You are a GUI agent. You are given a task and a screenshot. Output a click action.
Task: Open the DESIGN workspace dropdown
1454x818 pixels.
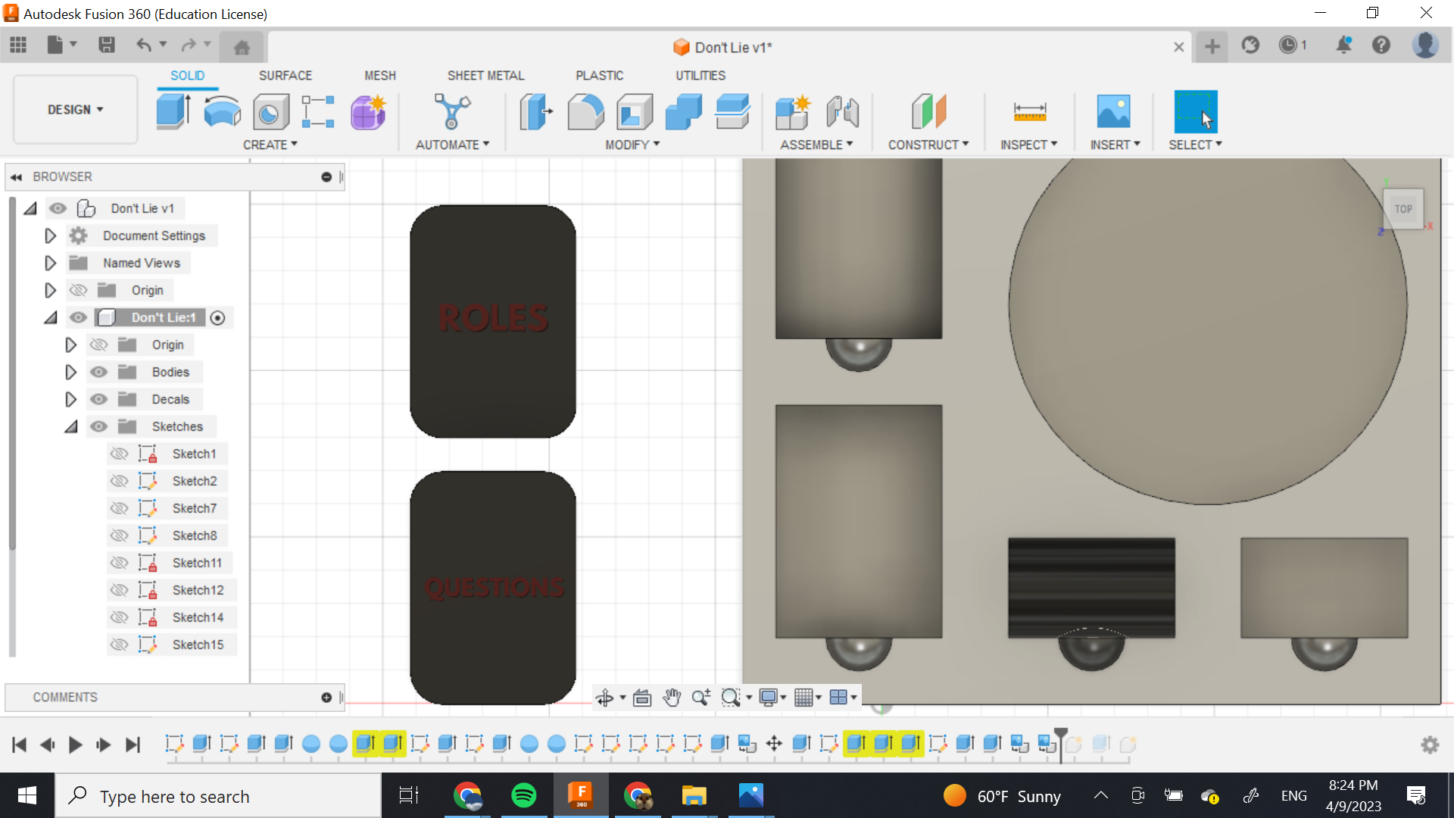coord(75,110)
